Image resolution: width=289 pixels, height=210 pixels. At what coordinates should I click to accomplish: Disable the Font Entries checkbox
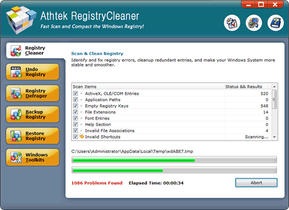tap(75, 118)
